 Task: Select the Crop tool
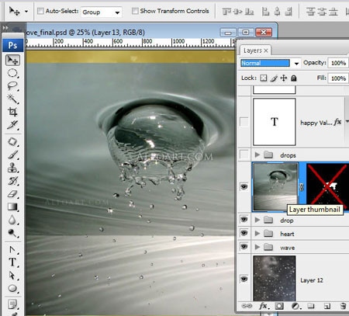(12, 112)
